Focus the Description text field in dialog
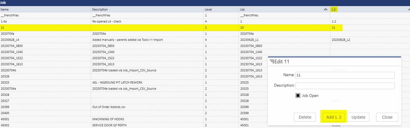 click(345, 86)
